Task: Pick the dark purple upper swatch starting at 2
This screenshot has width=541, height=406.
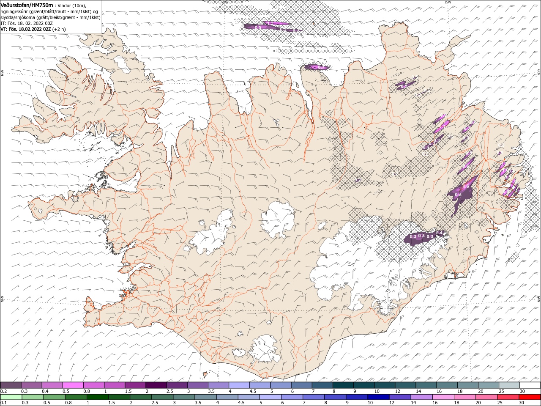Action: point(156,385)
